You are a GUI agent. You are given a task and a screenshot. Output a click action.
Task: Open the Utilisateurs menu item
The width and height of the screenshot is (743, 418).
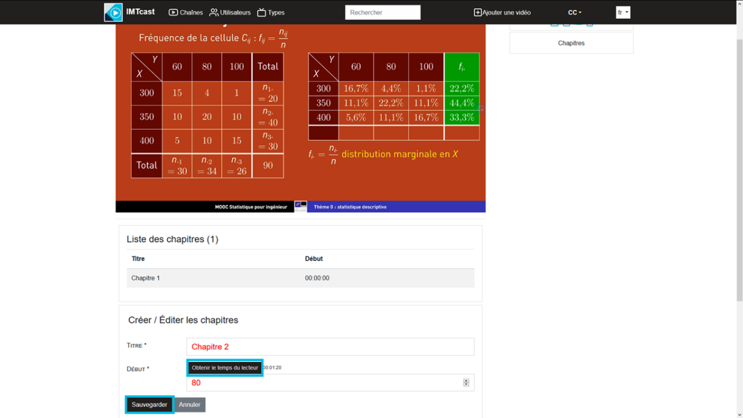tap(230, 12)
